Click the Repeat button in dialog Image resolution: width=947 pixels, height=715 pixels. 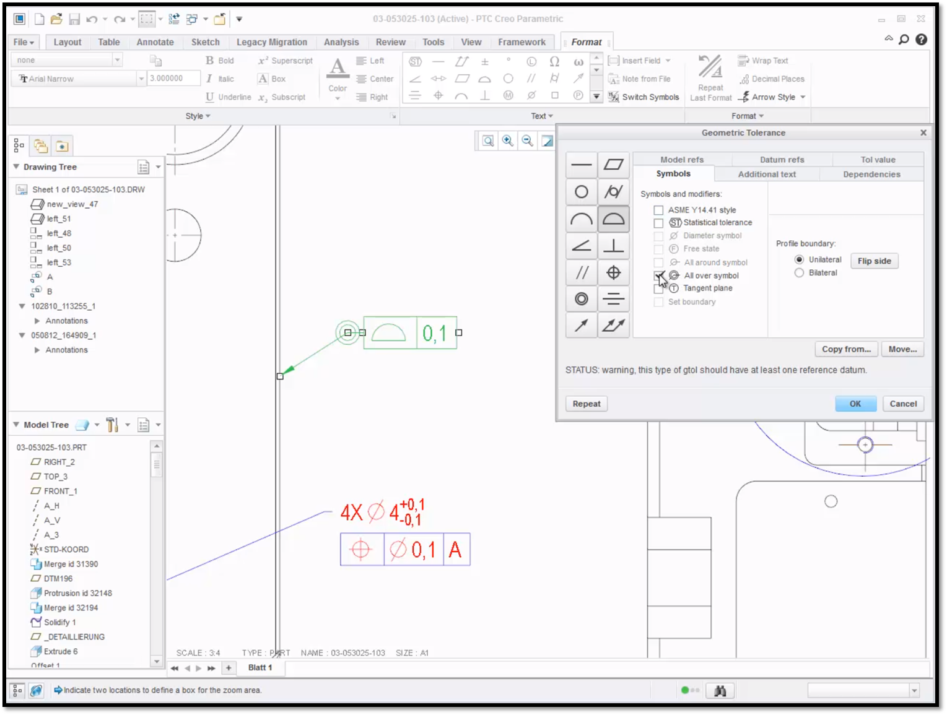(x=586, y=404)
